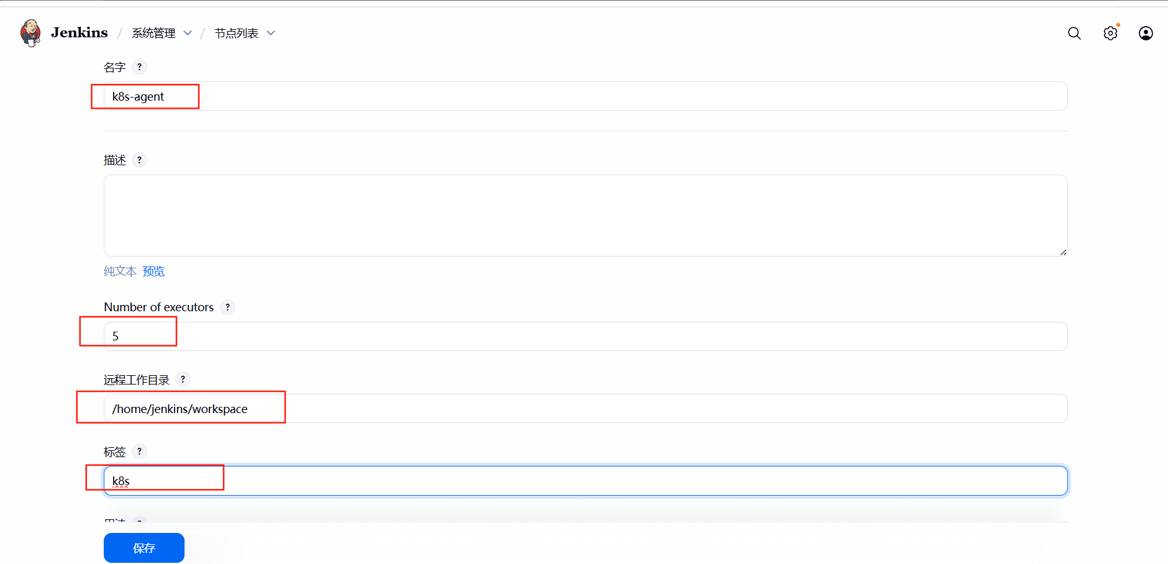Click the Jenkins title text link
This screenshot has height=564, width=1168.
point(80,33)
